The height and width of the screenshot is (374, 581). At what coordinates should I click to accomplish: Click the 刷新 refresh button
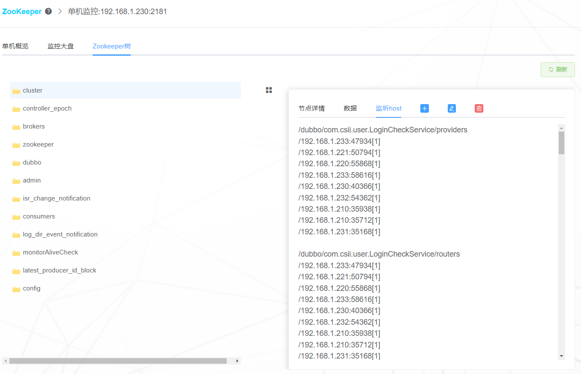coord(557,69)
